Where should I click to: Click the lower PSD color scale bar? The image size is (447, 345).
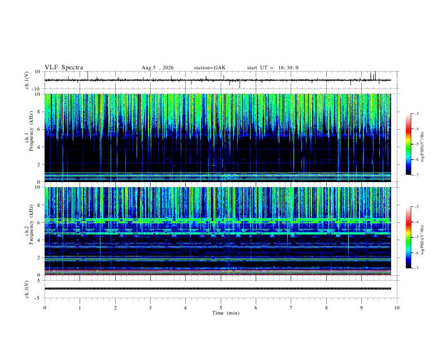408,237
